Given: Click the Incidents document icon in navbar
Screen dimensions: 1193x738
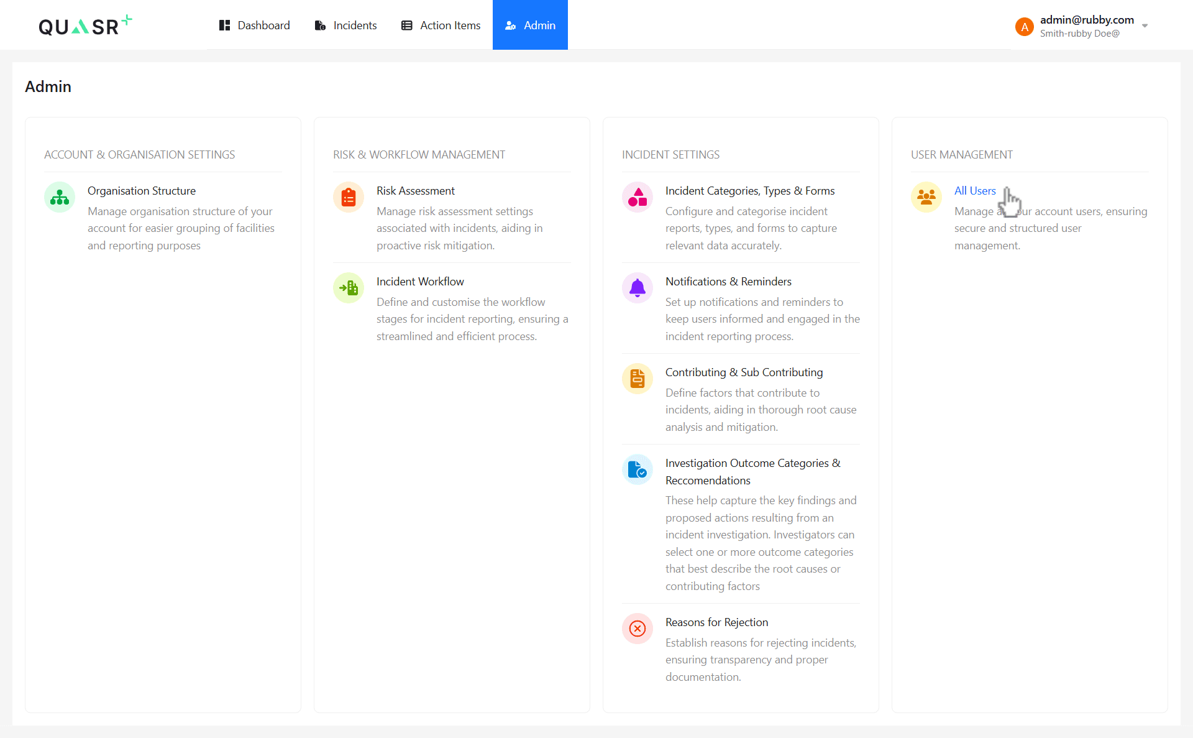Looking at the screenshot, I should (x=320, y=25).
